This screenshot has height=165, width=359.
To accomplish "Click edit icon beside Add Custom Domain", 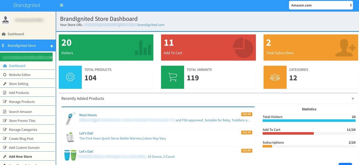I will pos(5,148).
